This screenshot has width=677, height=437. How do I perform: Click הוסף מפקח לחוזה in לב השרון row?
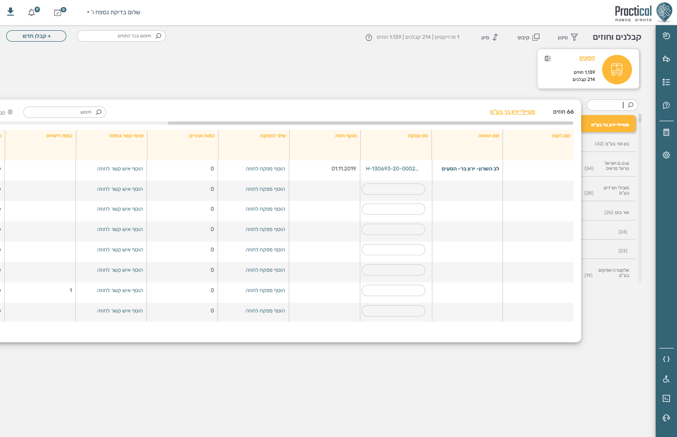tap(265, 169)
